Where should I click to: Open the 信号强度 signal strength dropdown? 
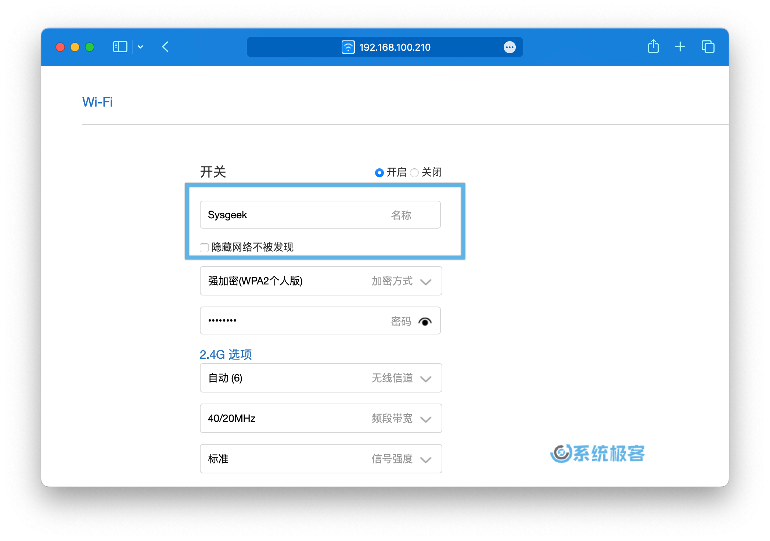click(x=321, y=459)
